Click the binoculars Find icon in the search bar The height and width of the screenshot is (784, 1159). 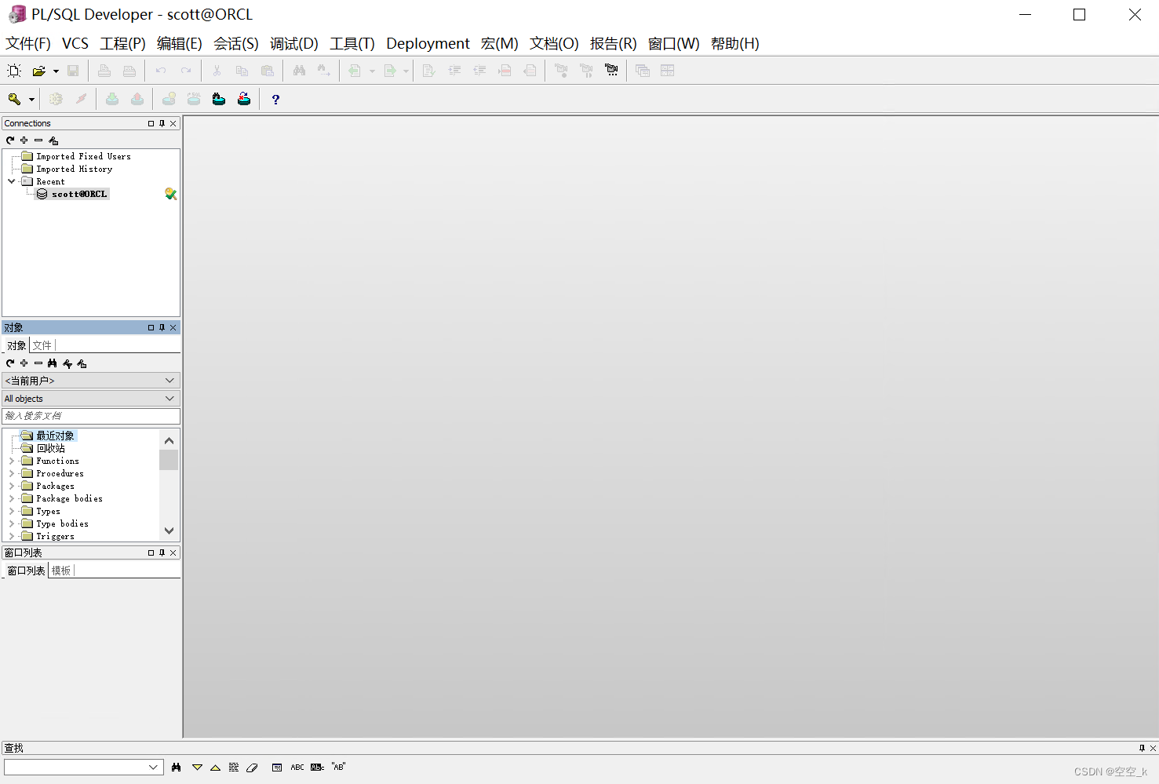176,767
